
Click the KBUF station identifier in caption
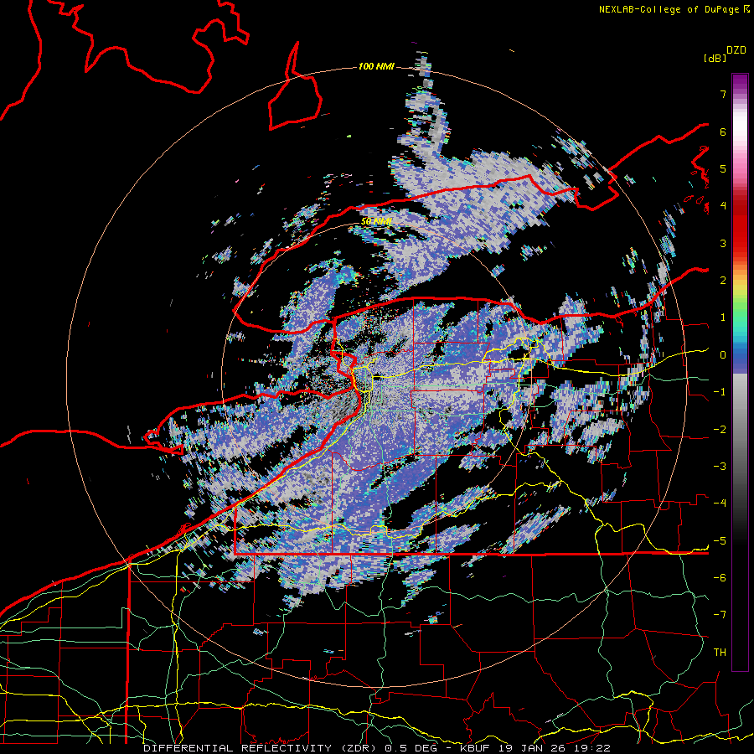pyautogui.click(x=476, y=748)
